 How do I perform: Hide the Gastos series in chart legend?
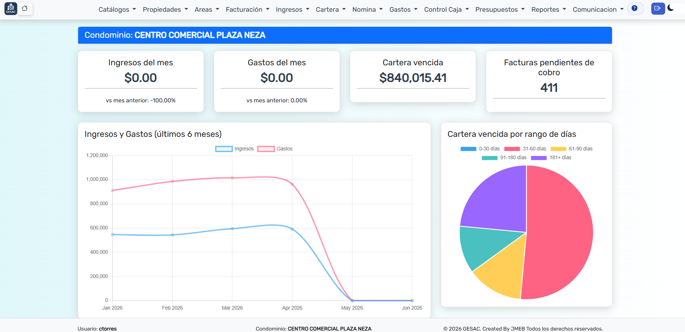[x=275, y=149]
